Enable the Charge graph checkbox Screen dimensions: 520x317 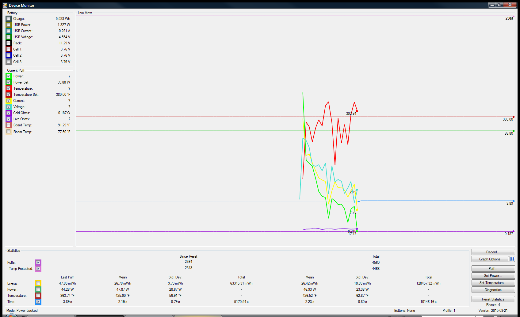point(9,19)
